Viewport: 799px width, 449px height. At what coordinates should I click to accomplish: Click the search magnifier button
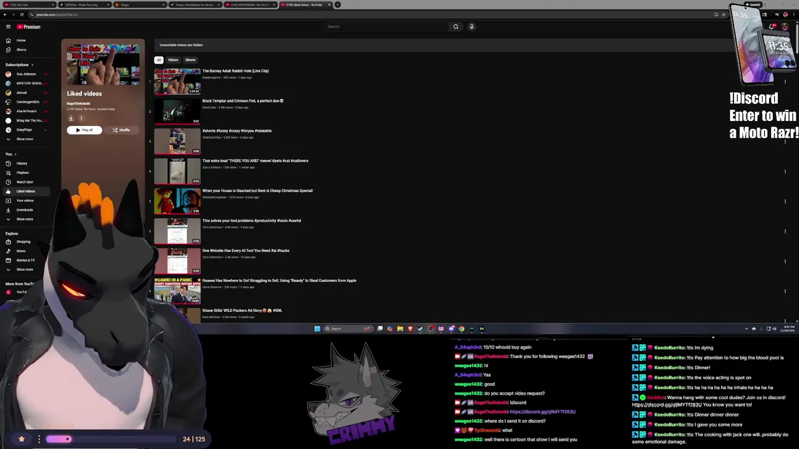(x=456, y=27)
